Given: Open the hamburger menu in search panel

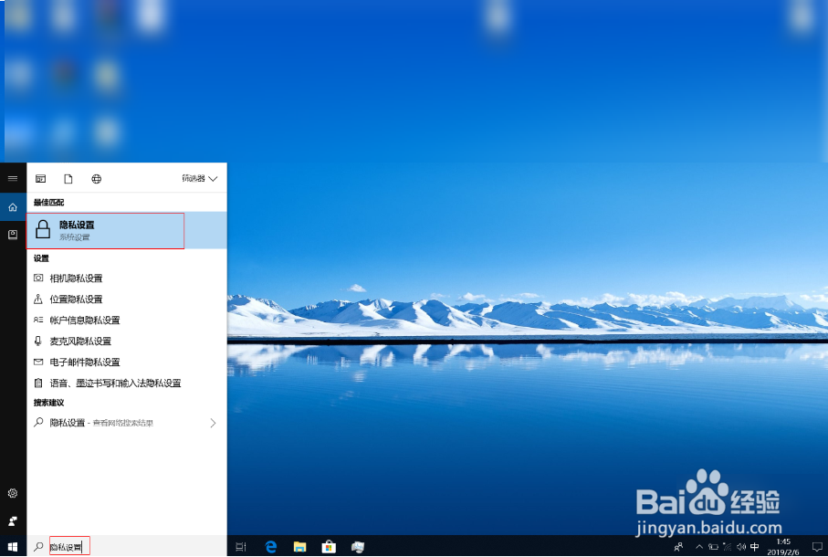Looking at the screenshot, I should (x=13, y=178).
